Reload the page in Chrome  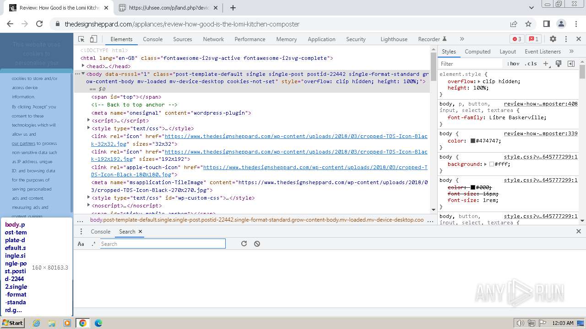click(39, 24)
